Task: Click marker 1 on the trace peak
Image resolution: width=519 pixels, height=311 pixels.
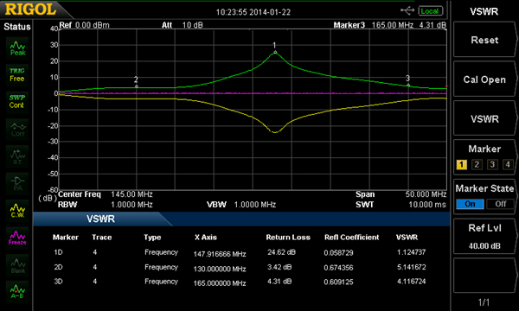Action: tap(275, 52)
